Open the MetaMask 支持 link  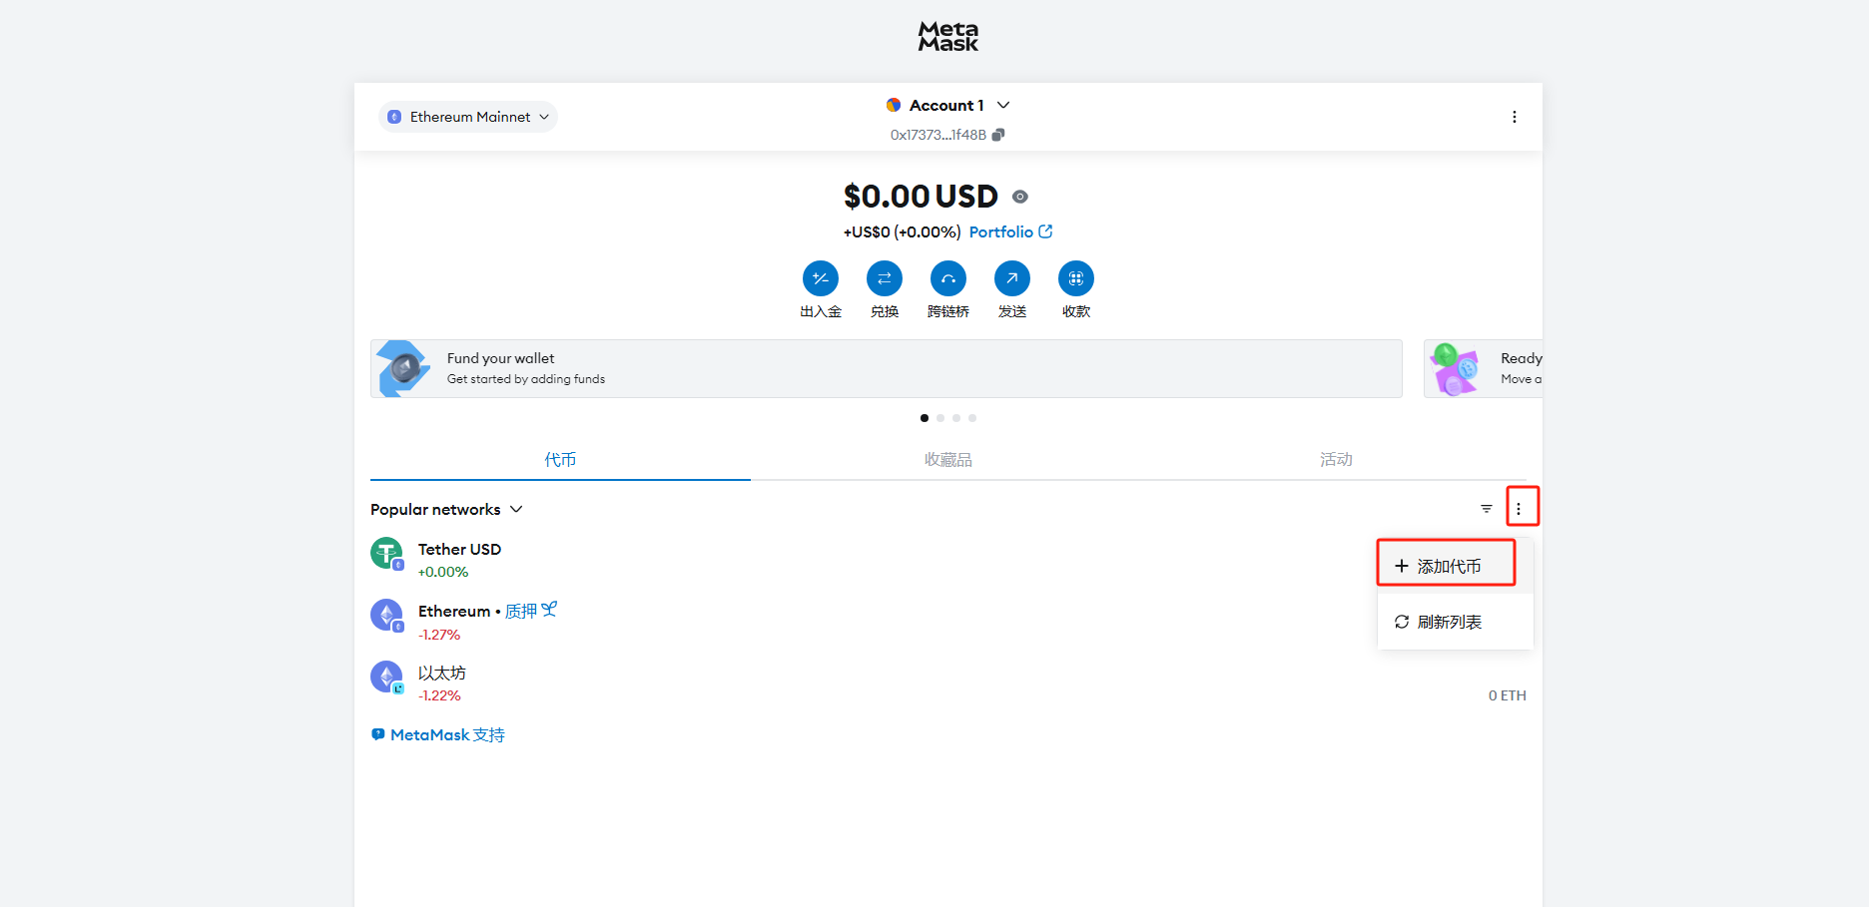point(438,734)
